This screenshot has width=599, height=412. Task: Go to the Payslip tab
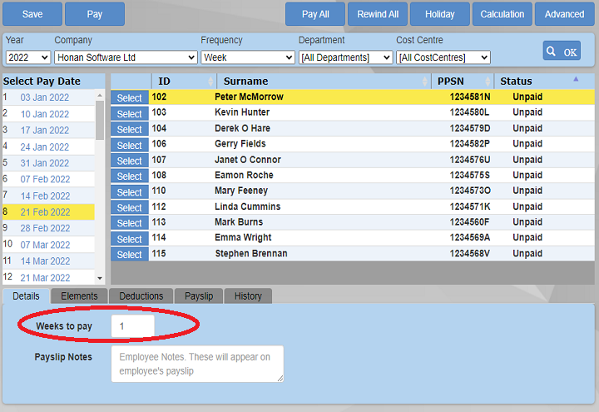tap(199, 295)
